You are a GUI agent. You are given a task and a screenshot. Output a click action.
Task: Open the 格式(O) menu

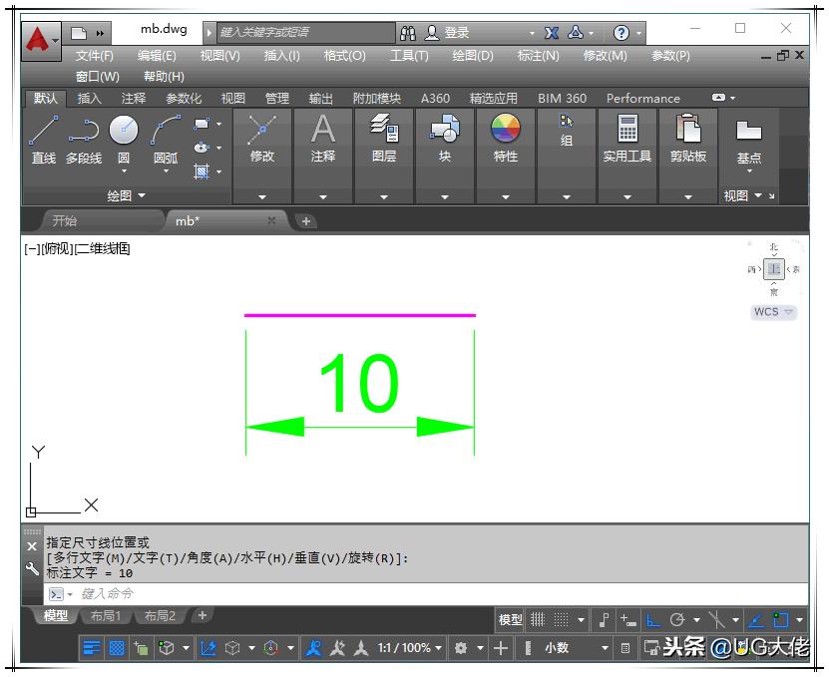tap(343, 56)
